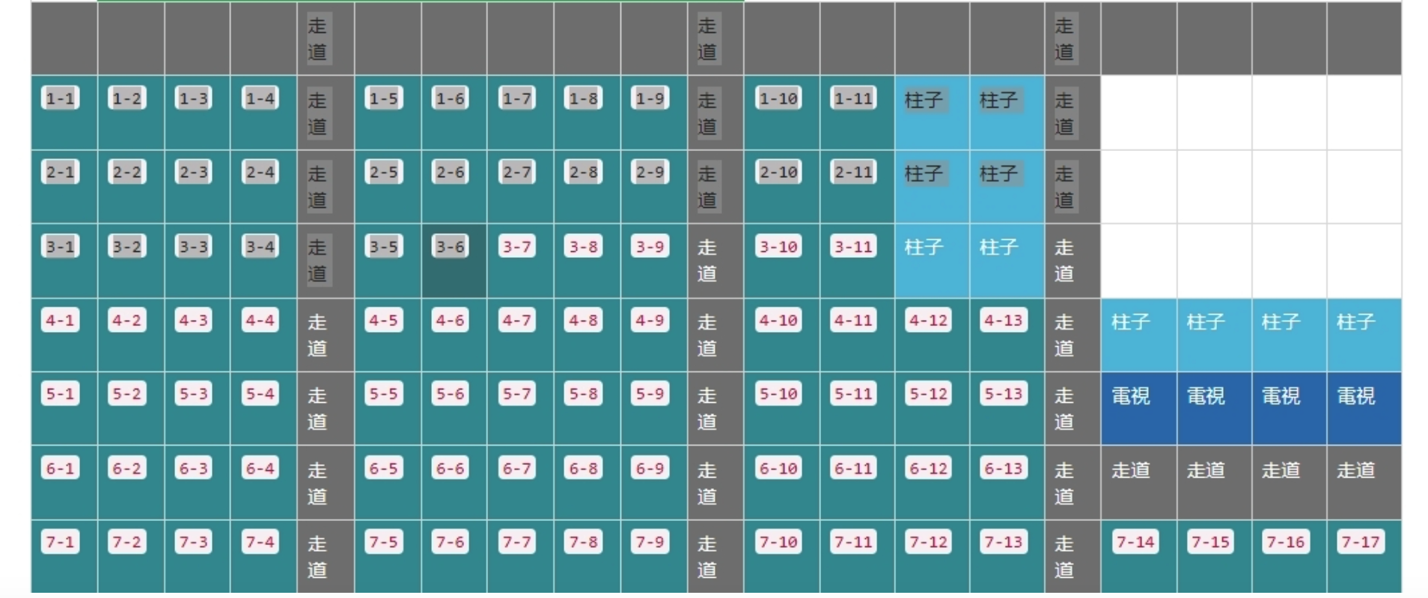The width and height of the screenshot is (1428, 598).
Task: Click greyed seat 1-9
Action: coord(650,99)
